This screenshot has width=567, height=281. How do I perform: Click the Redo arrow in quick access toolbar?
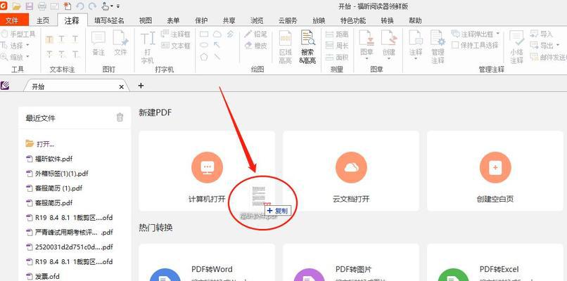pyautogui.click(x=92, y=6)
